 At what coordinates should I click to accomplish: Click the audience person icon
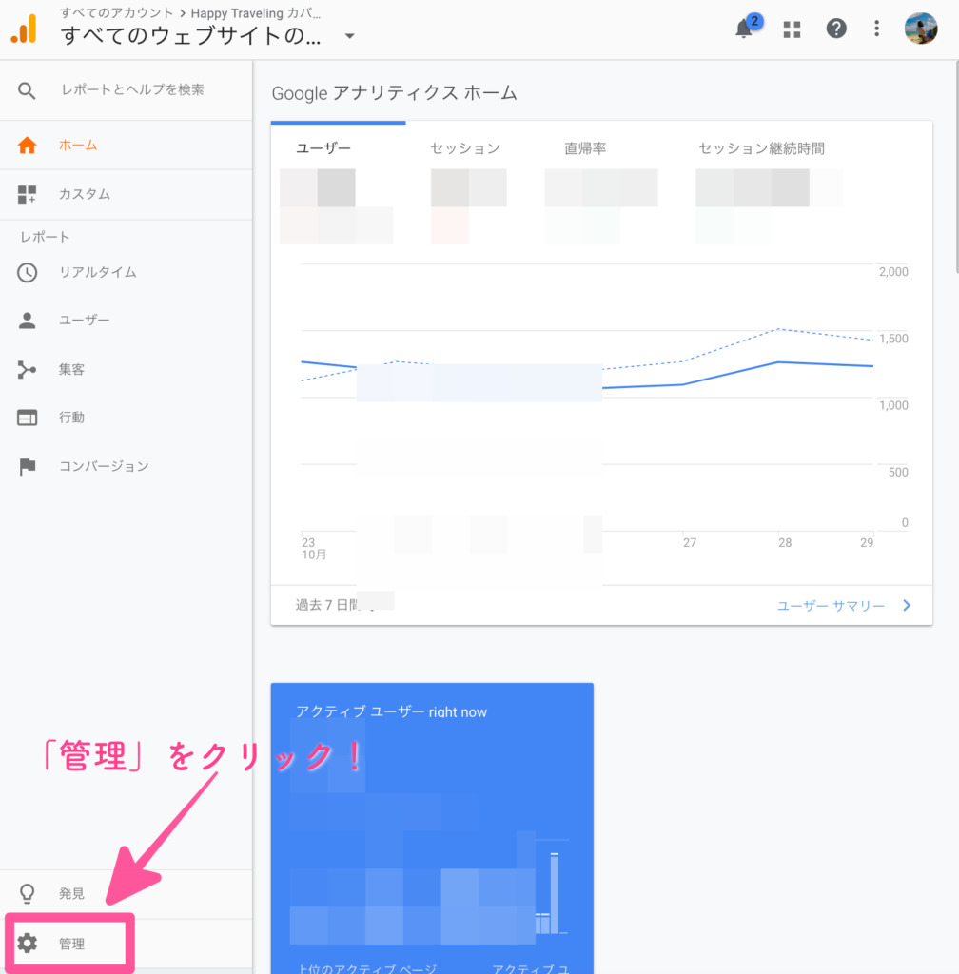click(x=27, y=321)
